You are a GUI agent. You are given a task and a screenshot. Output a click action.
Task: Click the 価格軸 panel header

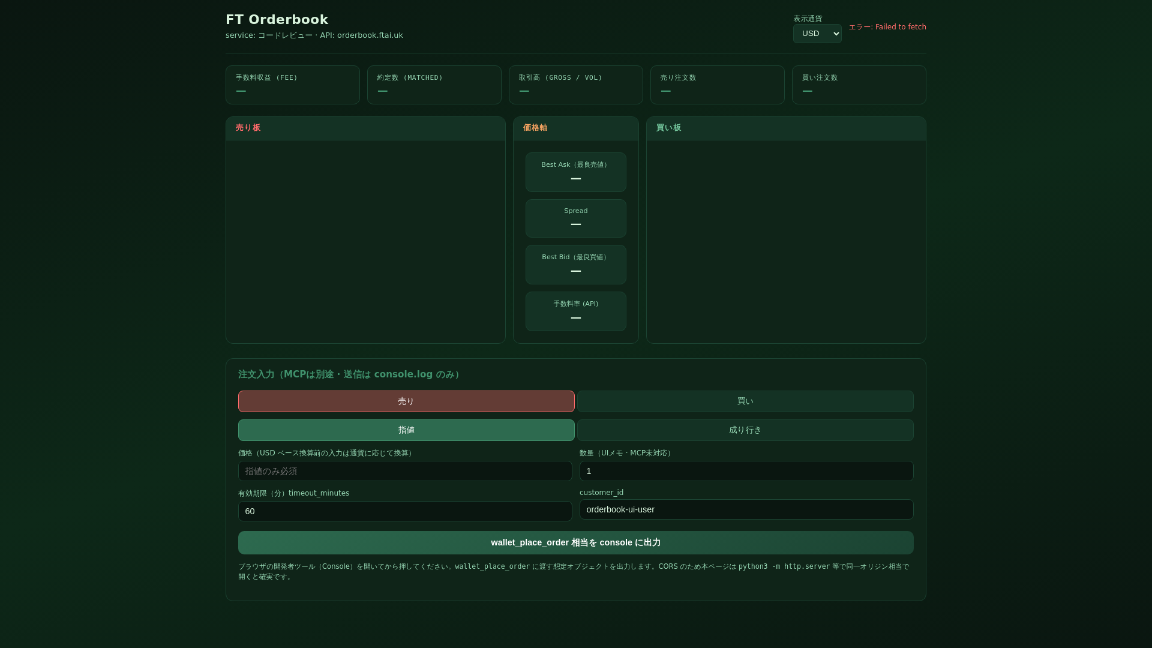(x=576, y=128)
